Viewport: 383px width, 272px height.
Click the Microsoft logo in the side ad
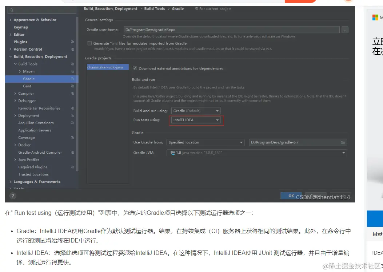click(375, 17)
